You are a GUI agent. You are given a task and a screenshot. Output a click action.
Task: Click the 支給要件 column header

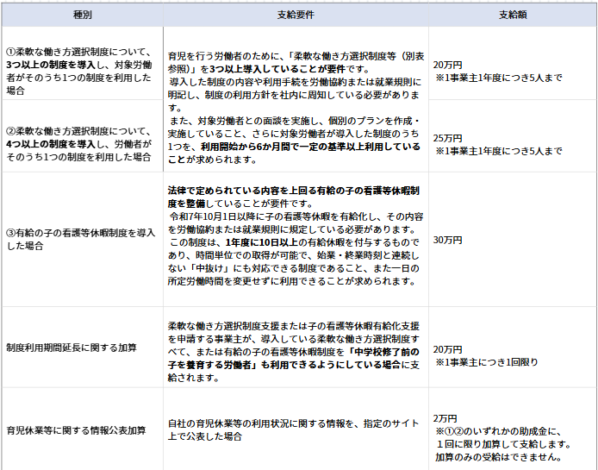click(x=296, y=16)
